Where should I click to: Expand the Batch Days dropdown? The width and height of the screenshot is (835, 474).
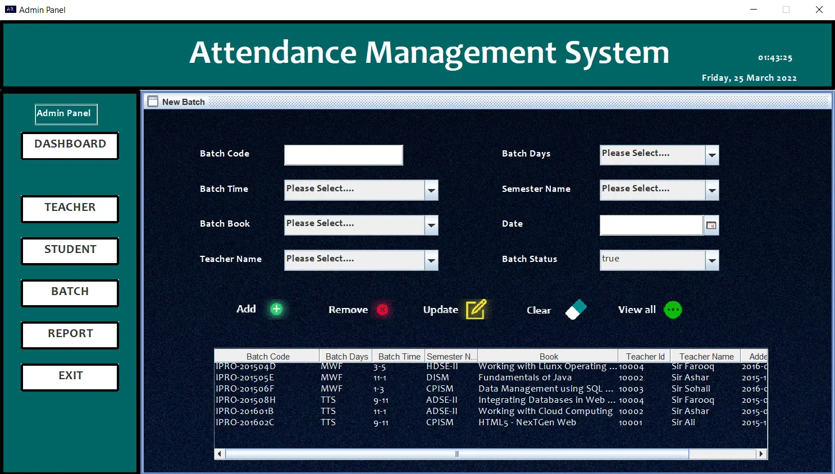(x=712, y=155)
